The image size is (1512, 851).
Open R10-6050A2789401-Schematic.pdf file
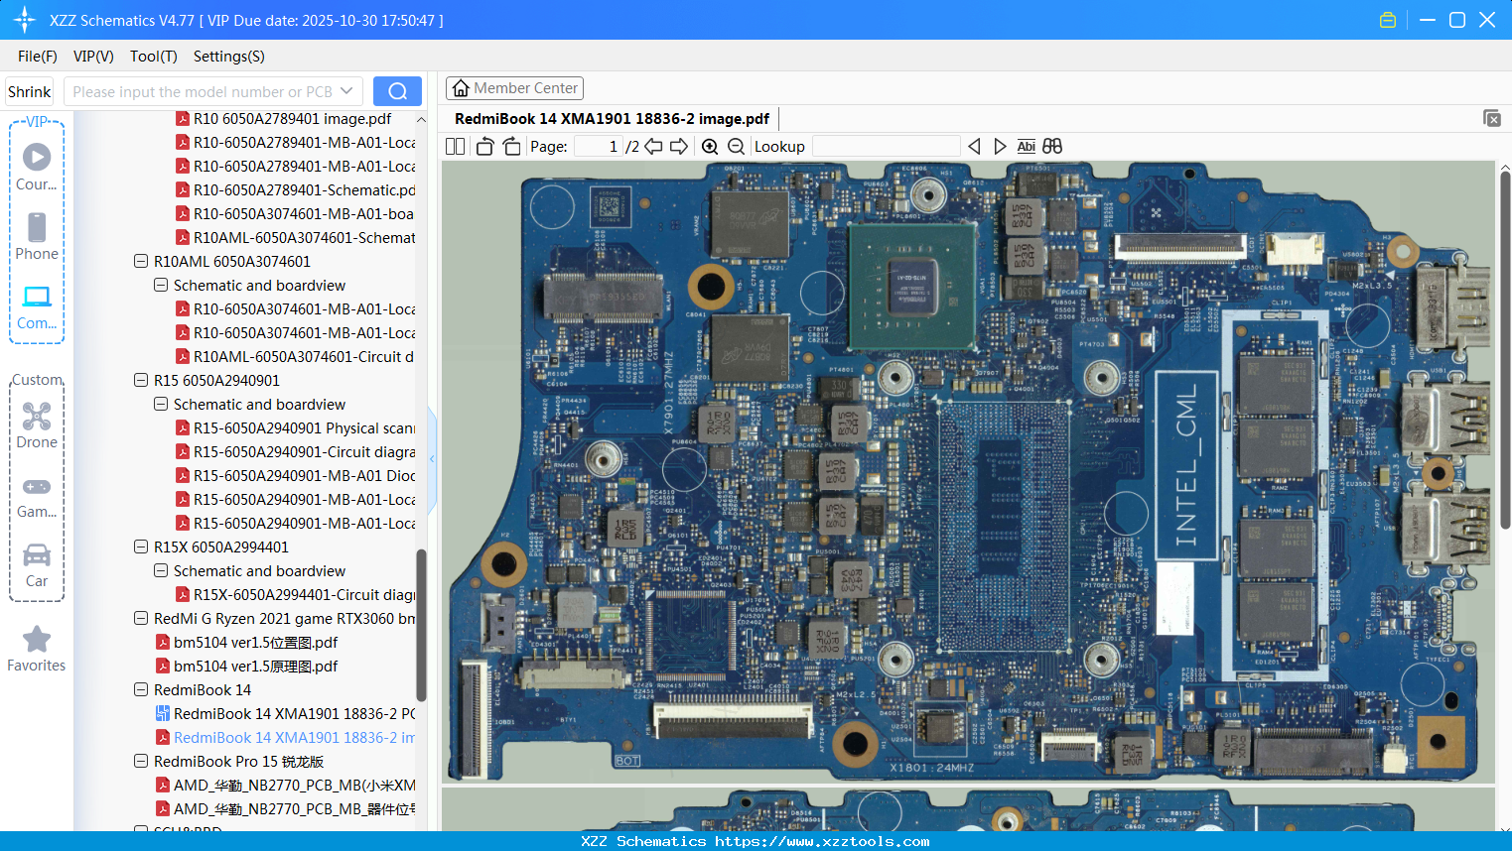point(296,190)
